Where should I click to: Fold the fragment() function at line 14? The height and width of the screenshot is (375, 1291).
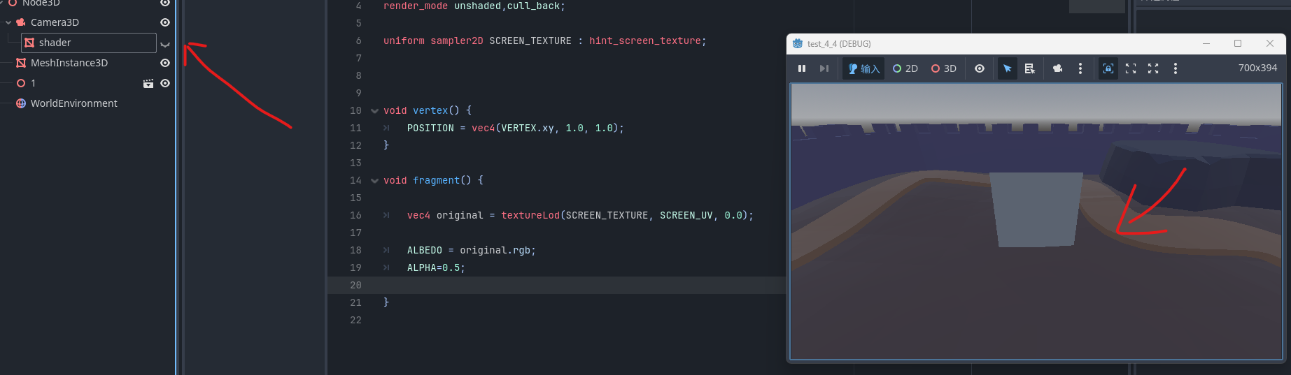click(374, 181)
